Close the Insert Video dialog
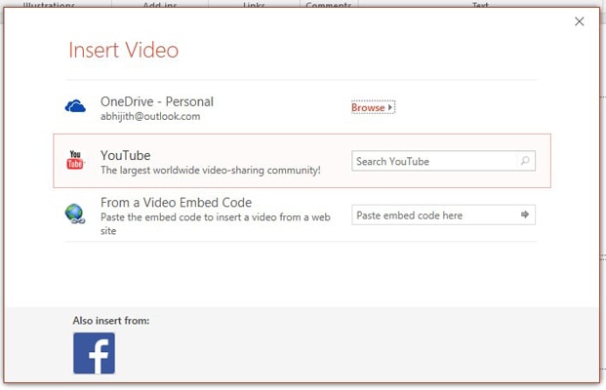Viewport: 606px width, 390px height. tap(579, 21)
